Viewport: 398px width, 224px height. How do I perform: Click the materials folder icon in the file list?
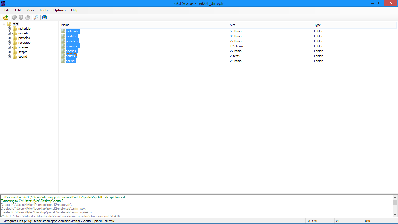[63, 31]
